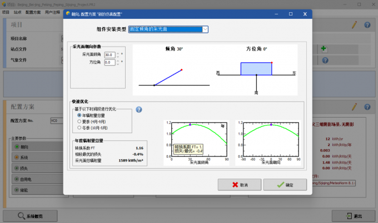Decrease the 采光面倾角 tilt value with the down arrow
The image size is (378, 223).
(x=118, y=57)
